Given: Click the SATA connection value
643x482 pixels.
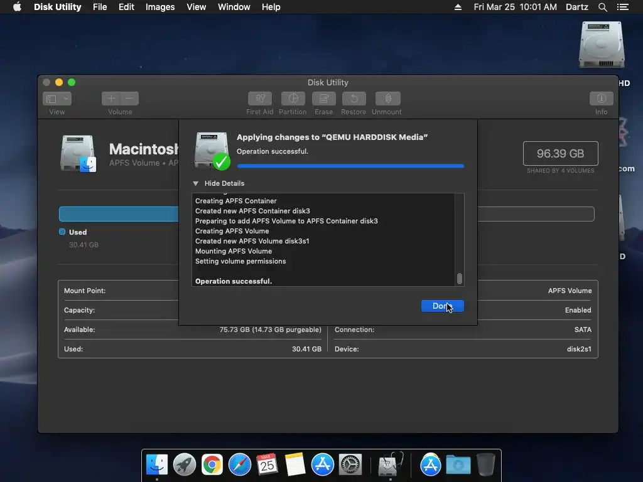Looking at the screenshot, I should 583,329.
